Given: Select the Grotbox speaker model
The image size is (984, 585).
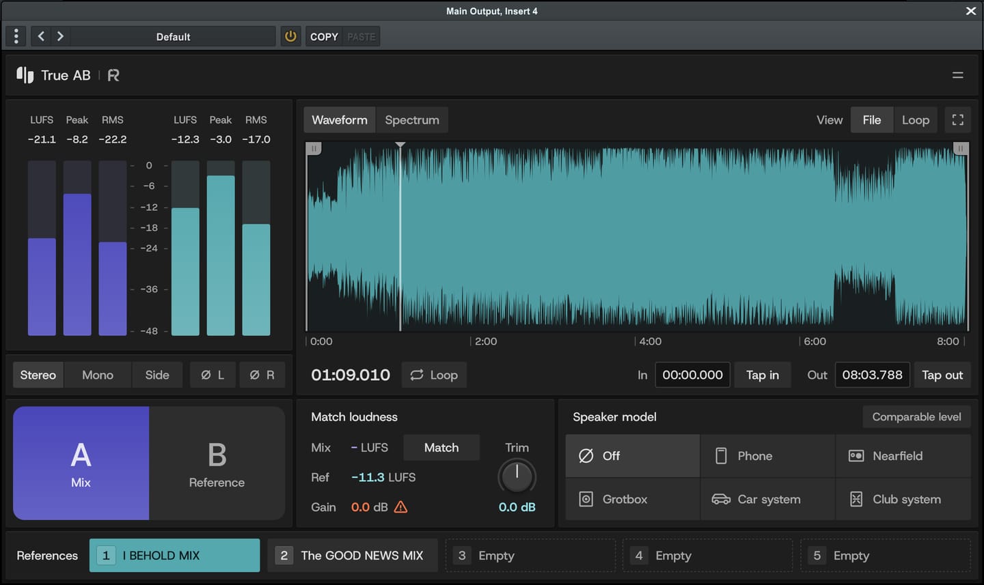Looking at the screenshot, I should [633, 499].
